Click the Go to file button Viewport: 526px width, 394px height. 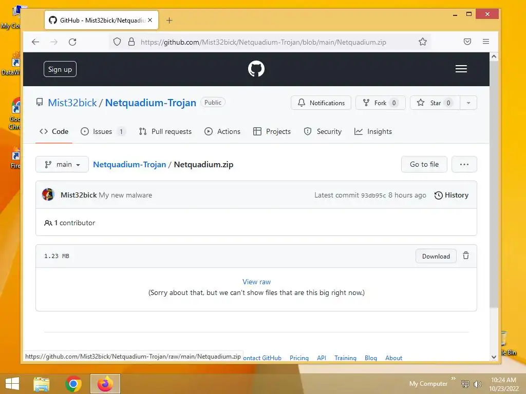[x=424, y=164]
